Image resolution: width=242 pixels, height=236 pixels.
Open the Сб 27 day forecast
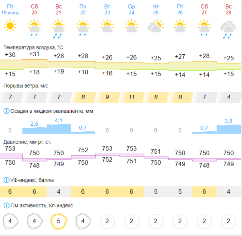[204, 9]
